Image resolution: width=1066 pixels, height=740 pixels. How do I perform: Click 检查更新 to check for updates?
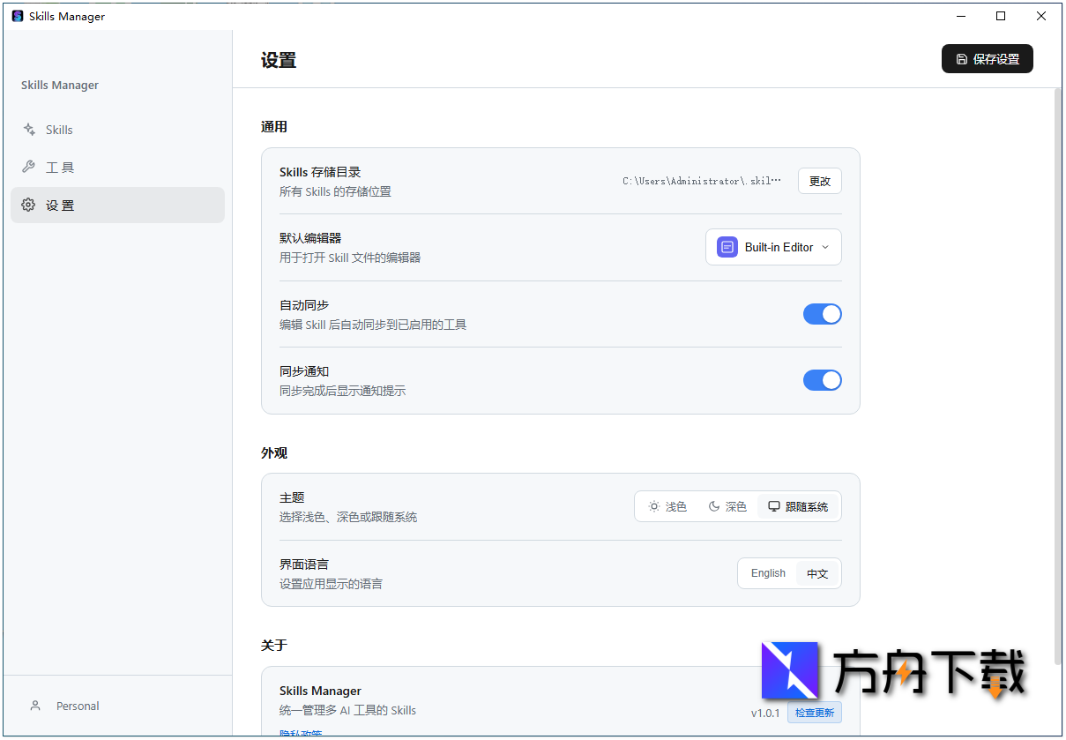tap(814, 712)
